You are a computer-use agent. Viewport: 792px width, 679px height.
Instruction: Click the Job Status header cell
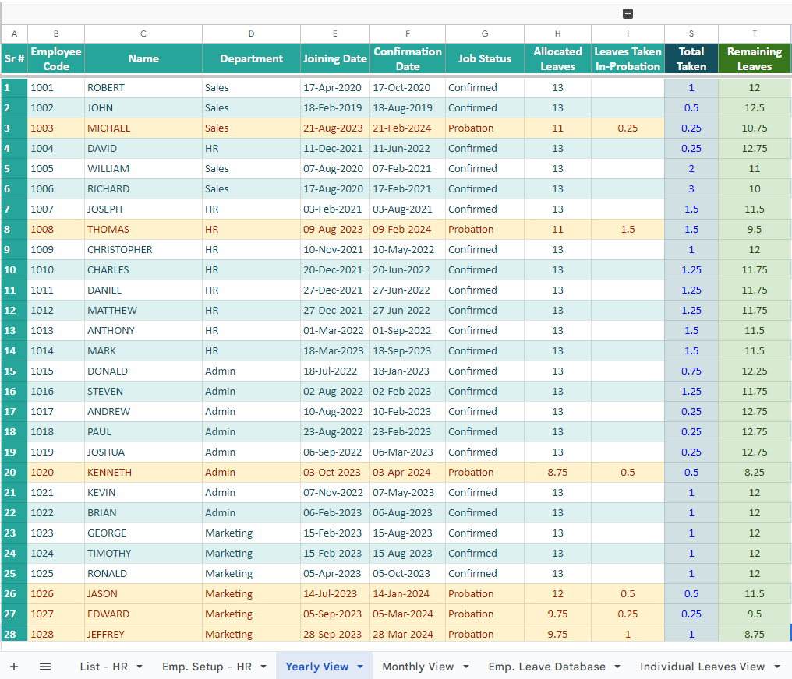pos(484,58)
